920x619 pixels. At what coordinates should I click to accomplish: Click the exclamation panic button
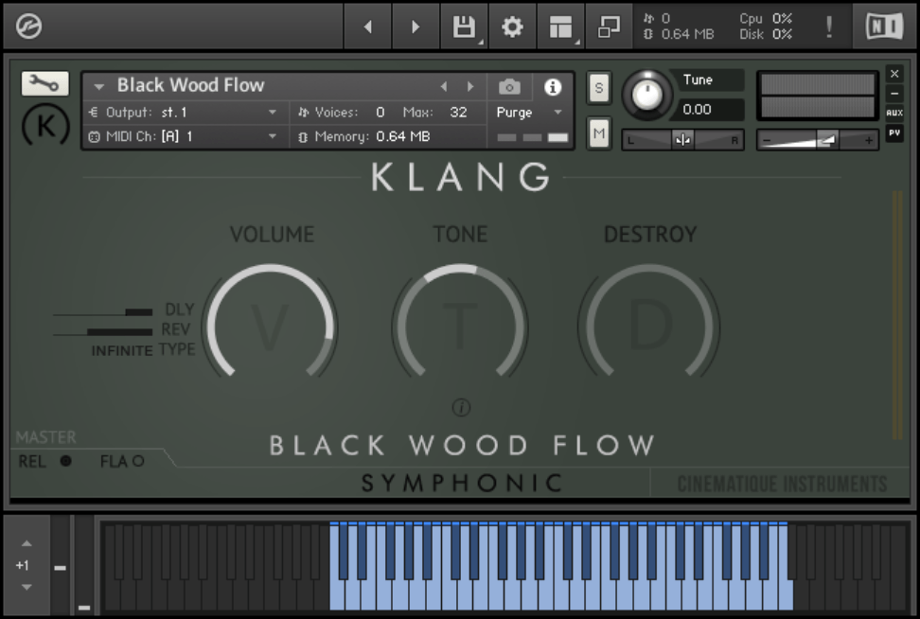point(829,27)
